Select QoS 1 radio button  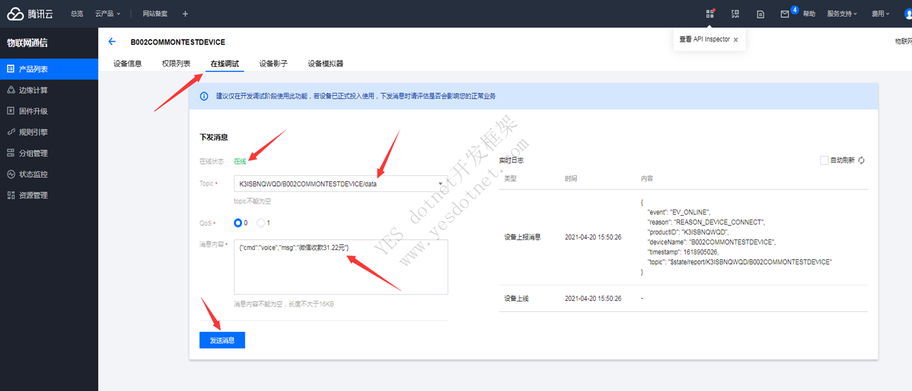point(260,223)
